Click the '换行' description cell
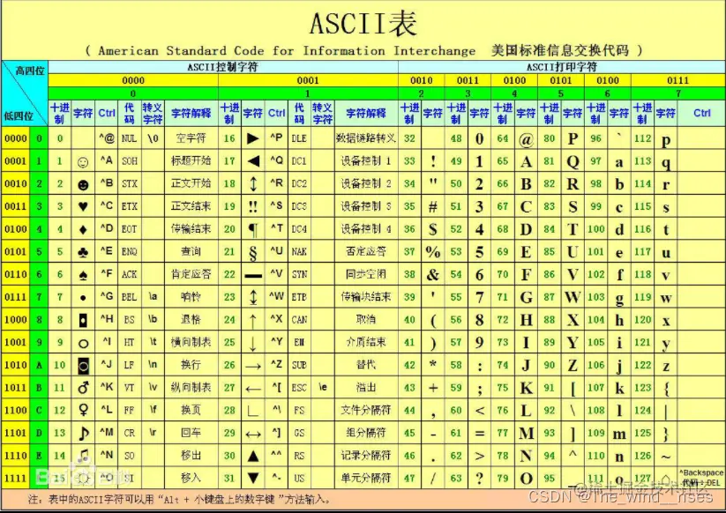The width and height of the screenshot is (726, 513). click(191, 365)
